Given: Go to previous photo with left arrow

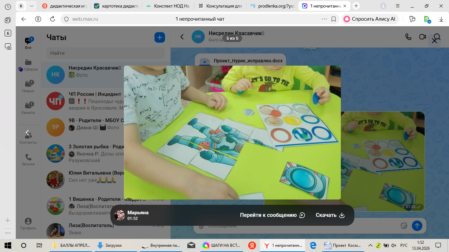Looking at the screenshot, I should point(27,133).
